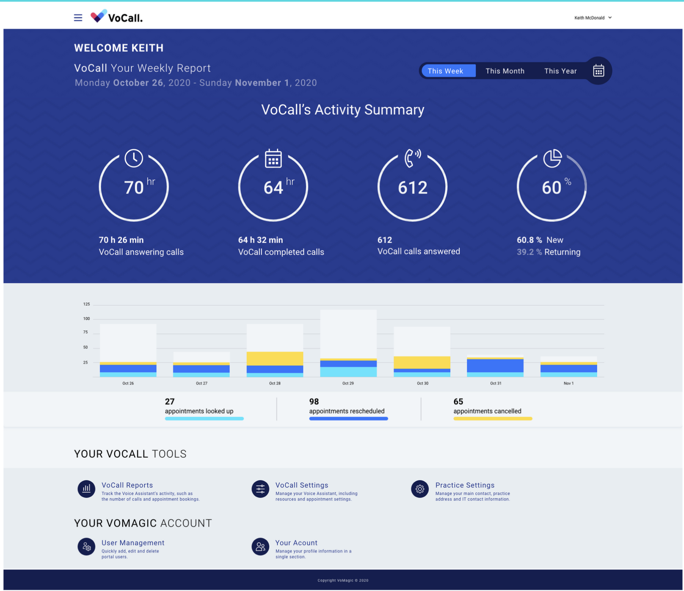Open the calendar date picker icon
This screenshot has height=591, width=684.
tap(598, 71)
